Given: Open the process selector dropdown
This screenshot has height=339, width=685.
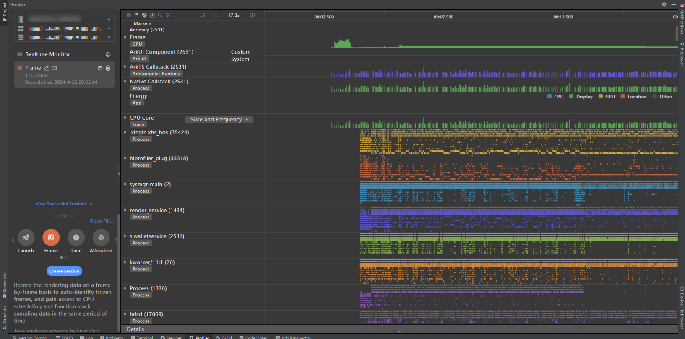Looking at the screenshot, I should click(65, 37).
